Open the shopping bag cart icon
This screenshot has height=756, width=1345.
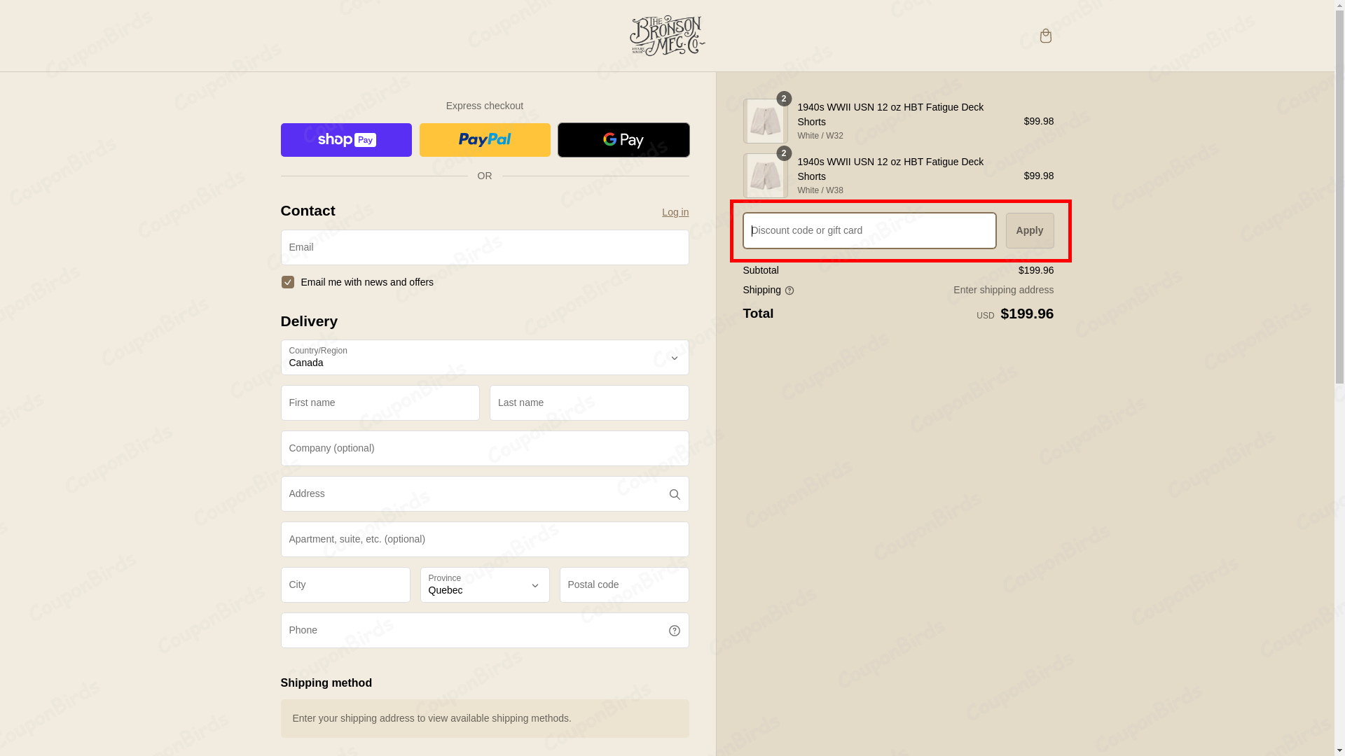[1045, 36]
